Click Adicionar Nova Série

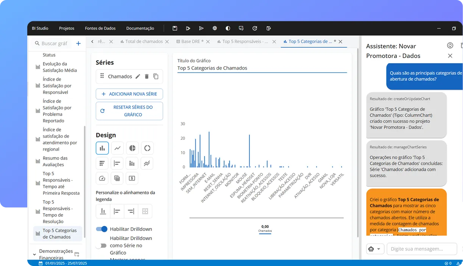click(x=129, y=94)
